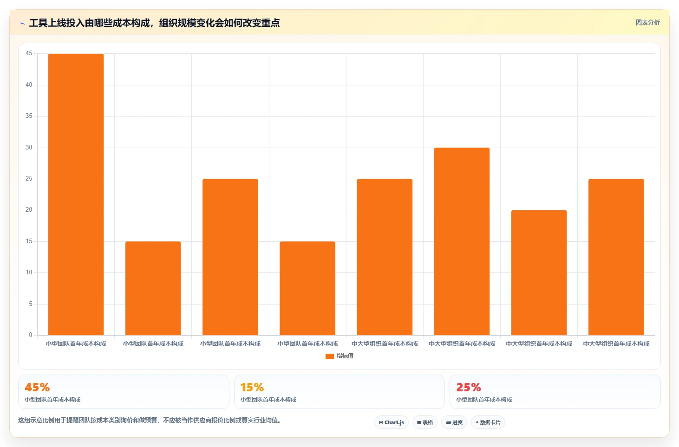This screenshot has height=447, width=679.
Task: Click the x-axis label under the 45 bar
Action: (76, 344)
